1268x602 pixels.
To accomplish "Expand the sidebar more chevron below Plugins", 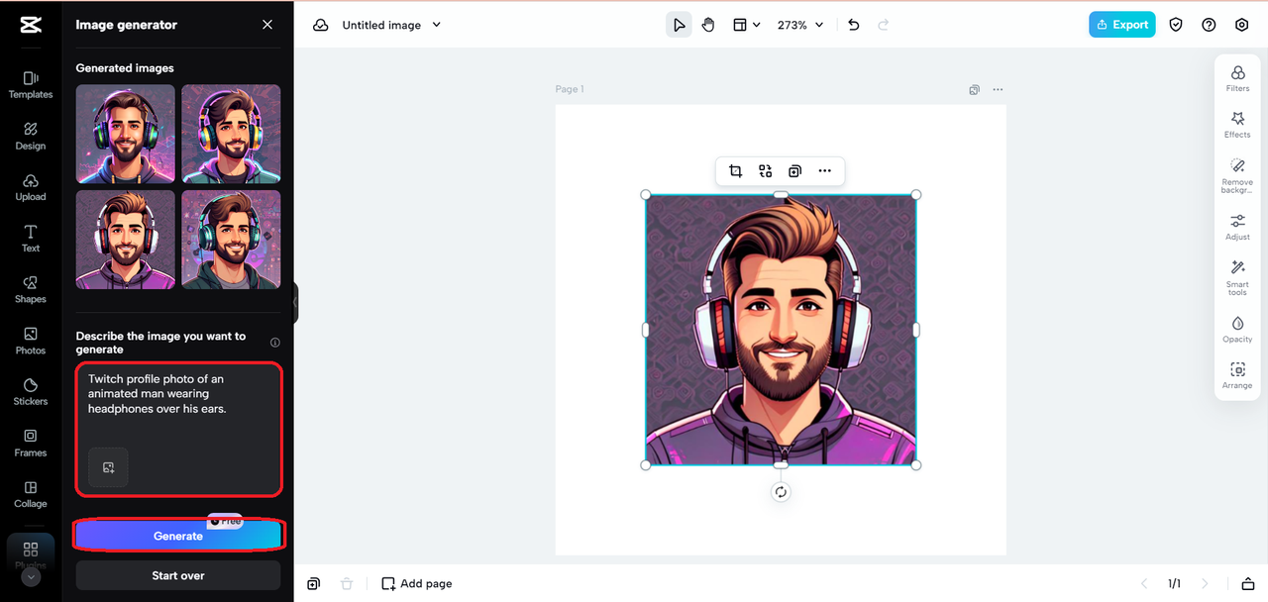I will coord(31,577).
